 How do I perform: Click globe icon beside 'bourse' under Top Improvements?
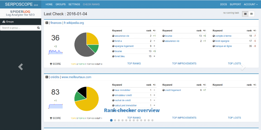coord(164,36)
